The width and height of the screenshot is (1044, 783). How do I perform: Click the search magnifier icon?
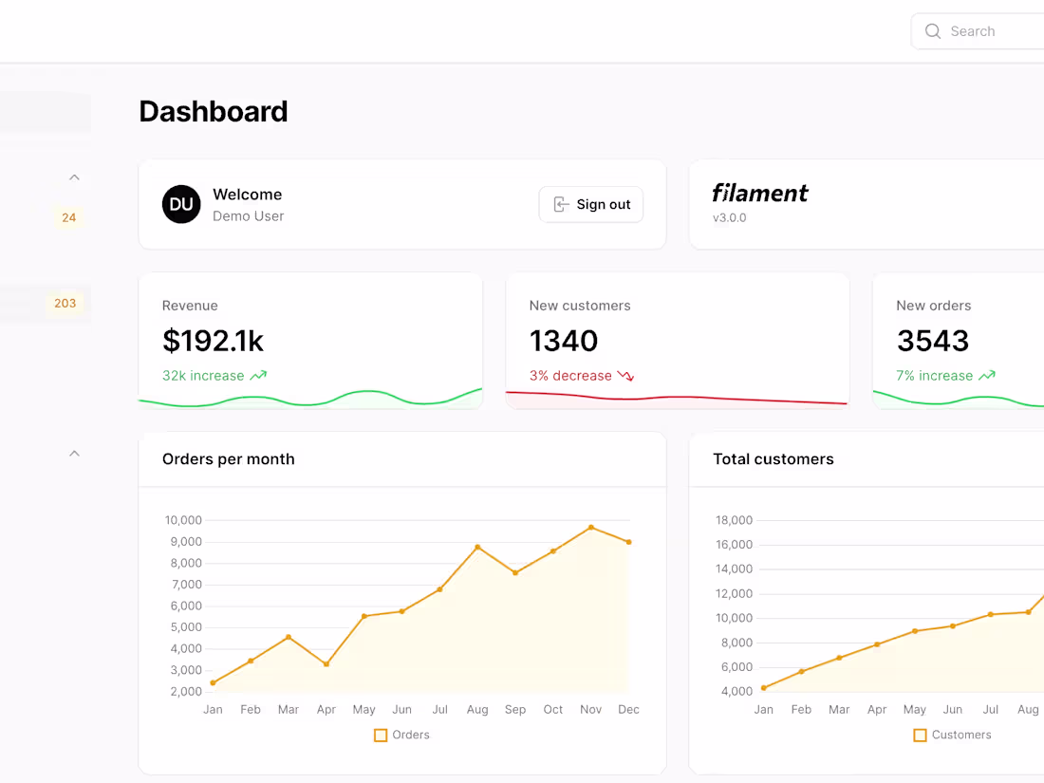coord(931,30)
